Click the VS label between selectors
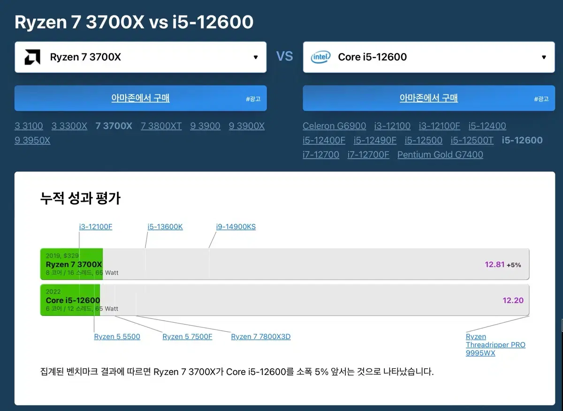563x411 pixels. [284, 57]
